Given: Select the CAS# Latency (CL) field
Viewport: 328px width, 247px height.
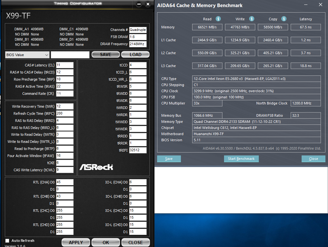Looking at the screenshot, I should coord(65,65).
